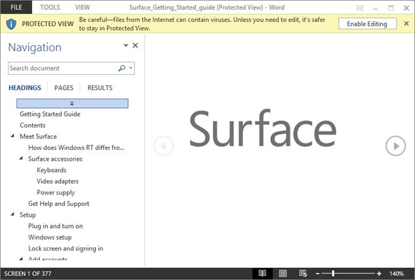Close the Navigation pane
The image size is (415, 280).
[135, 45]
